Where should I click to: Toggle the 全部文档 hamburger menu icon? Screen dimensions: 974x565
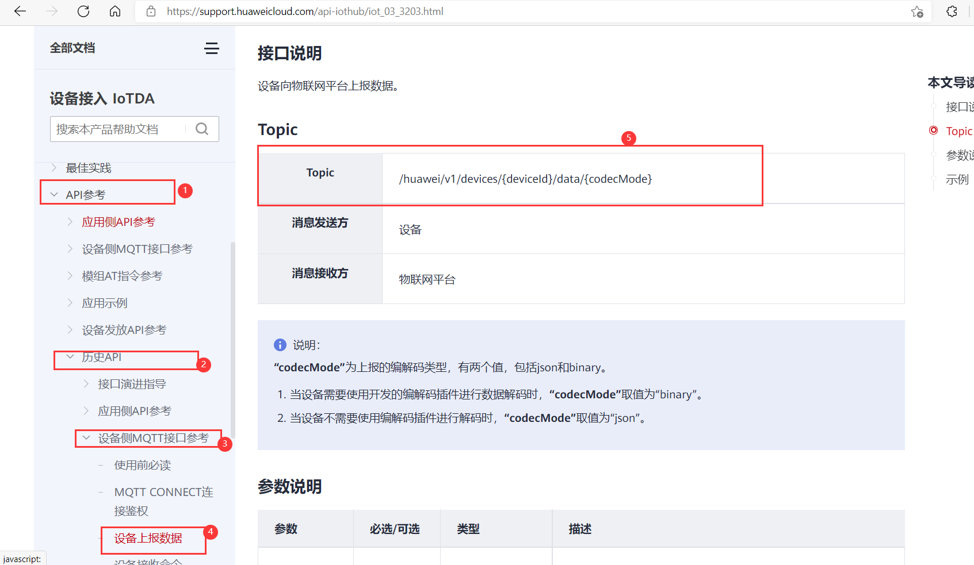tap(212, 48)
